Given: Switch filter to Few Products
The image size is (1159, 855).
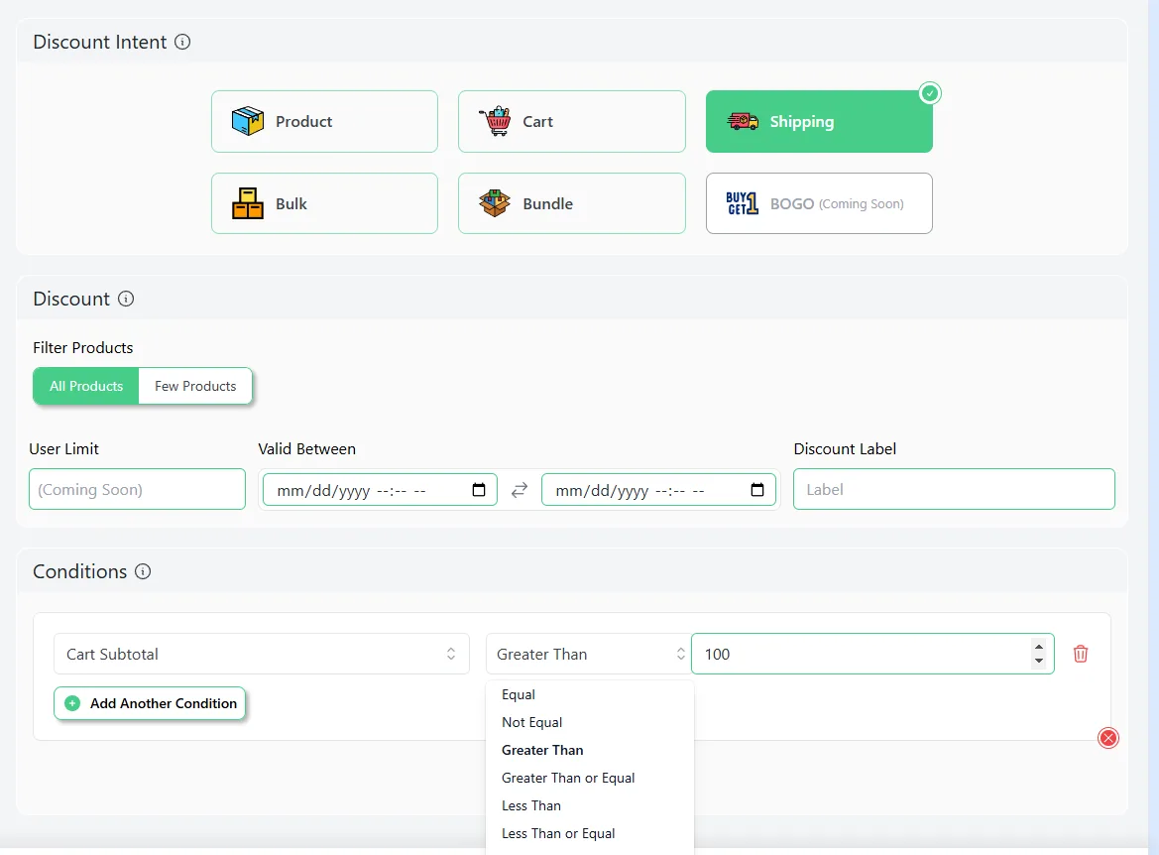Looking at the screenshot, I should click(195, 386).
